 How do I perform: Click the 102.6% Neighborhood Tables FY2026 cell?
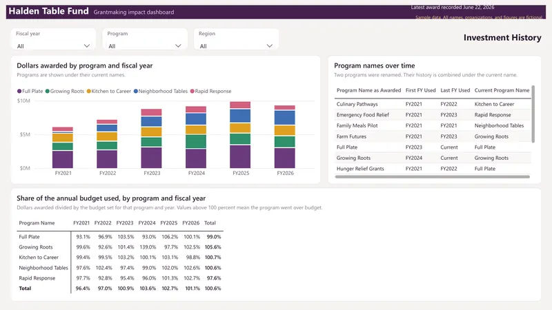pos(192,268)
